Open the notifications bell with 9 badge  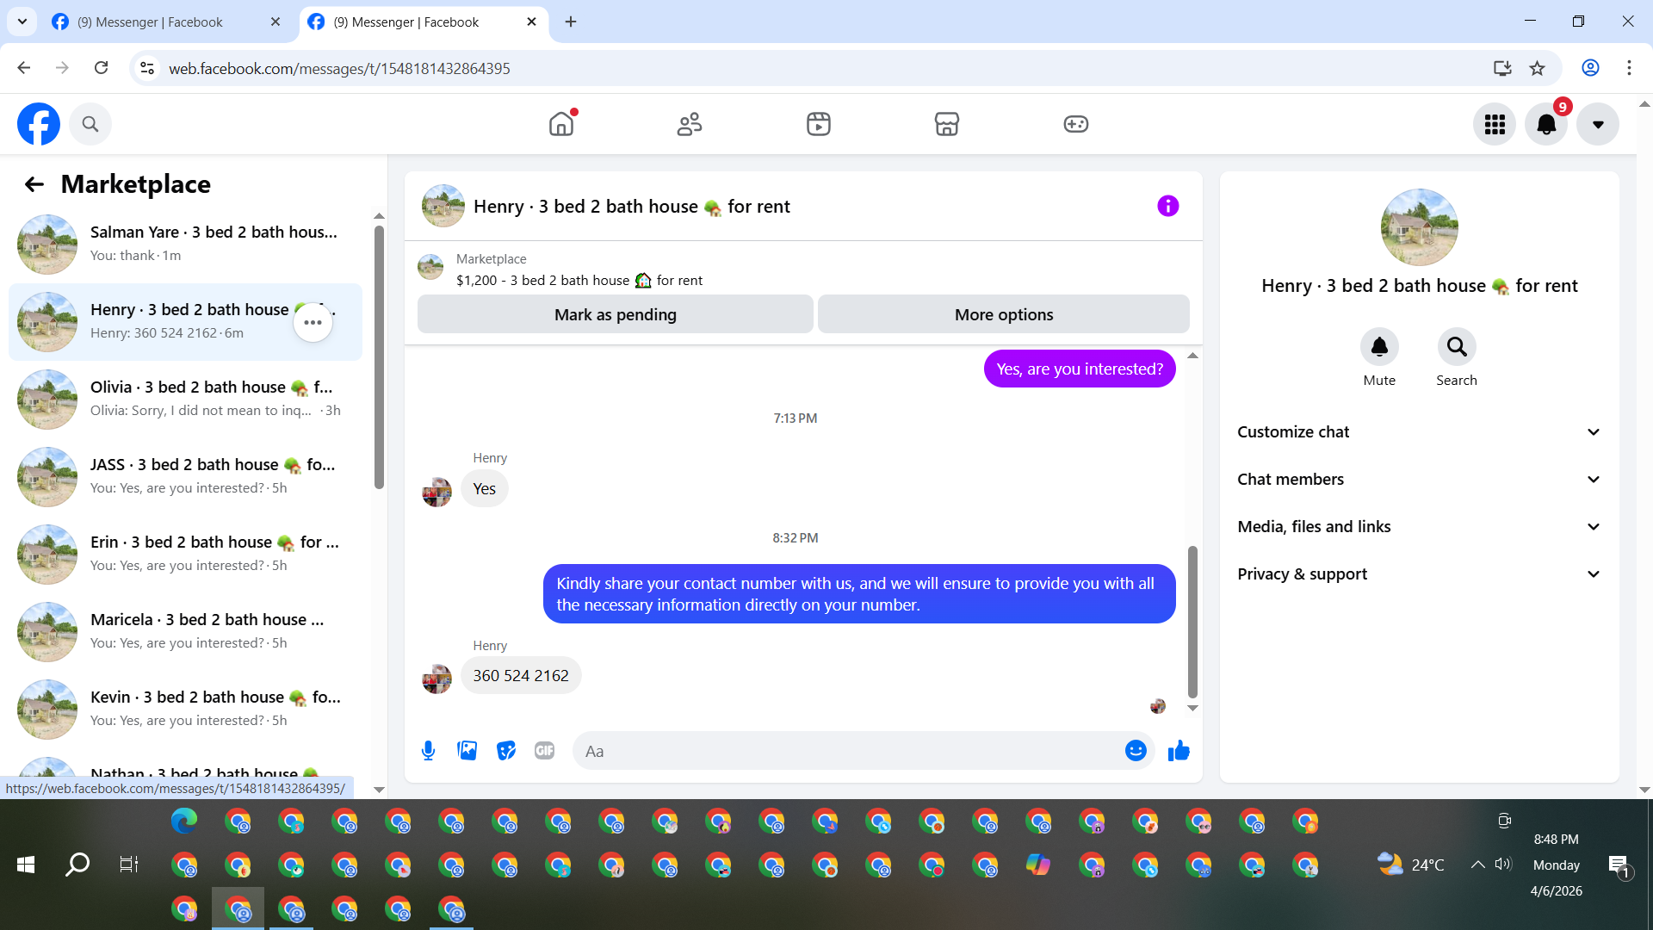click(x=1547, y=124)
